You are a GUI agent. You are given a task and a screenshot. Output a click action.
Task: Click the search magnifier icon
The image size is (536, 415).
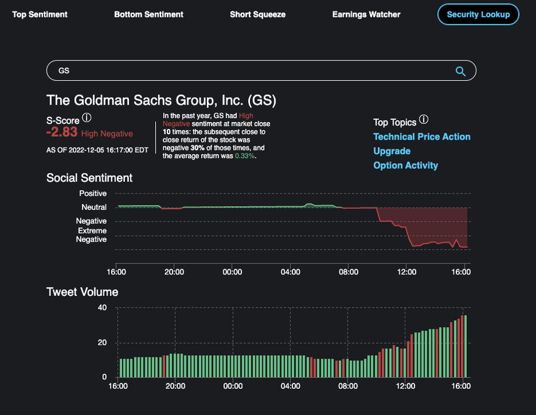point(460,71)
